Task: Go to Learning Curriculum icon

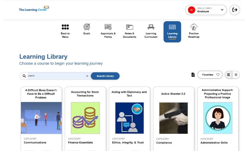Action: (151, 27)
